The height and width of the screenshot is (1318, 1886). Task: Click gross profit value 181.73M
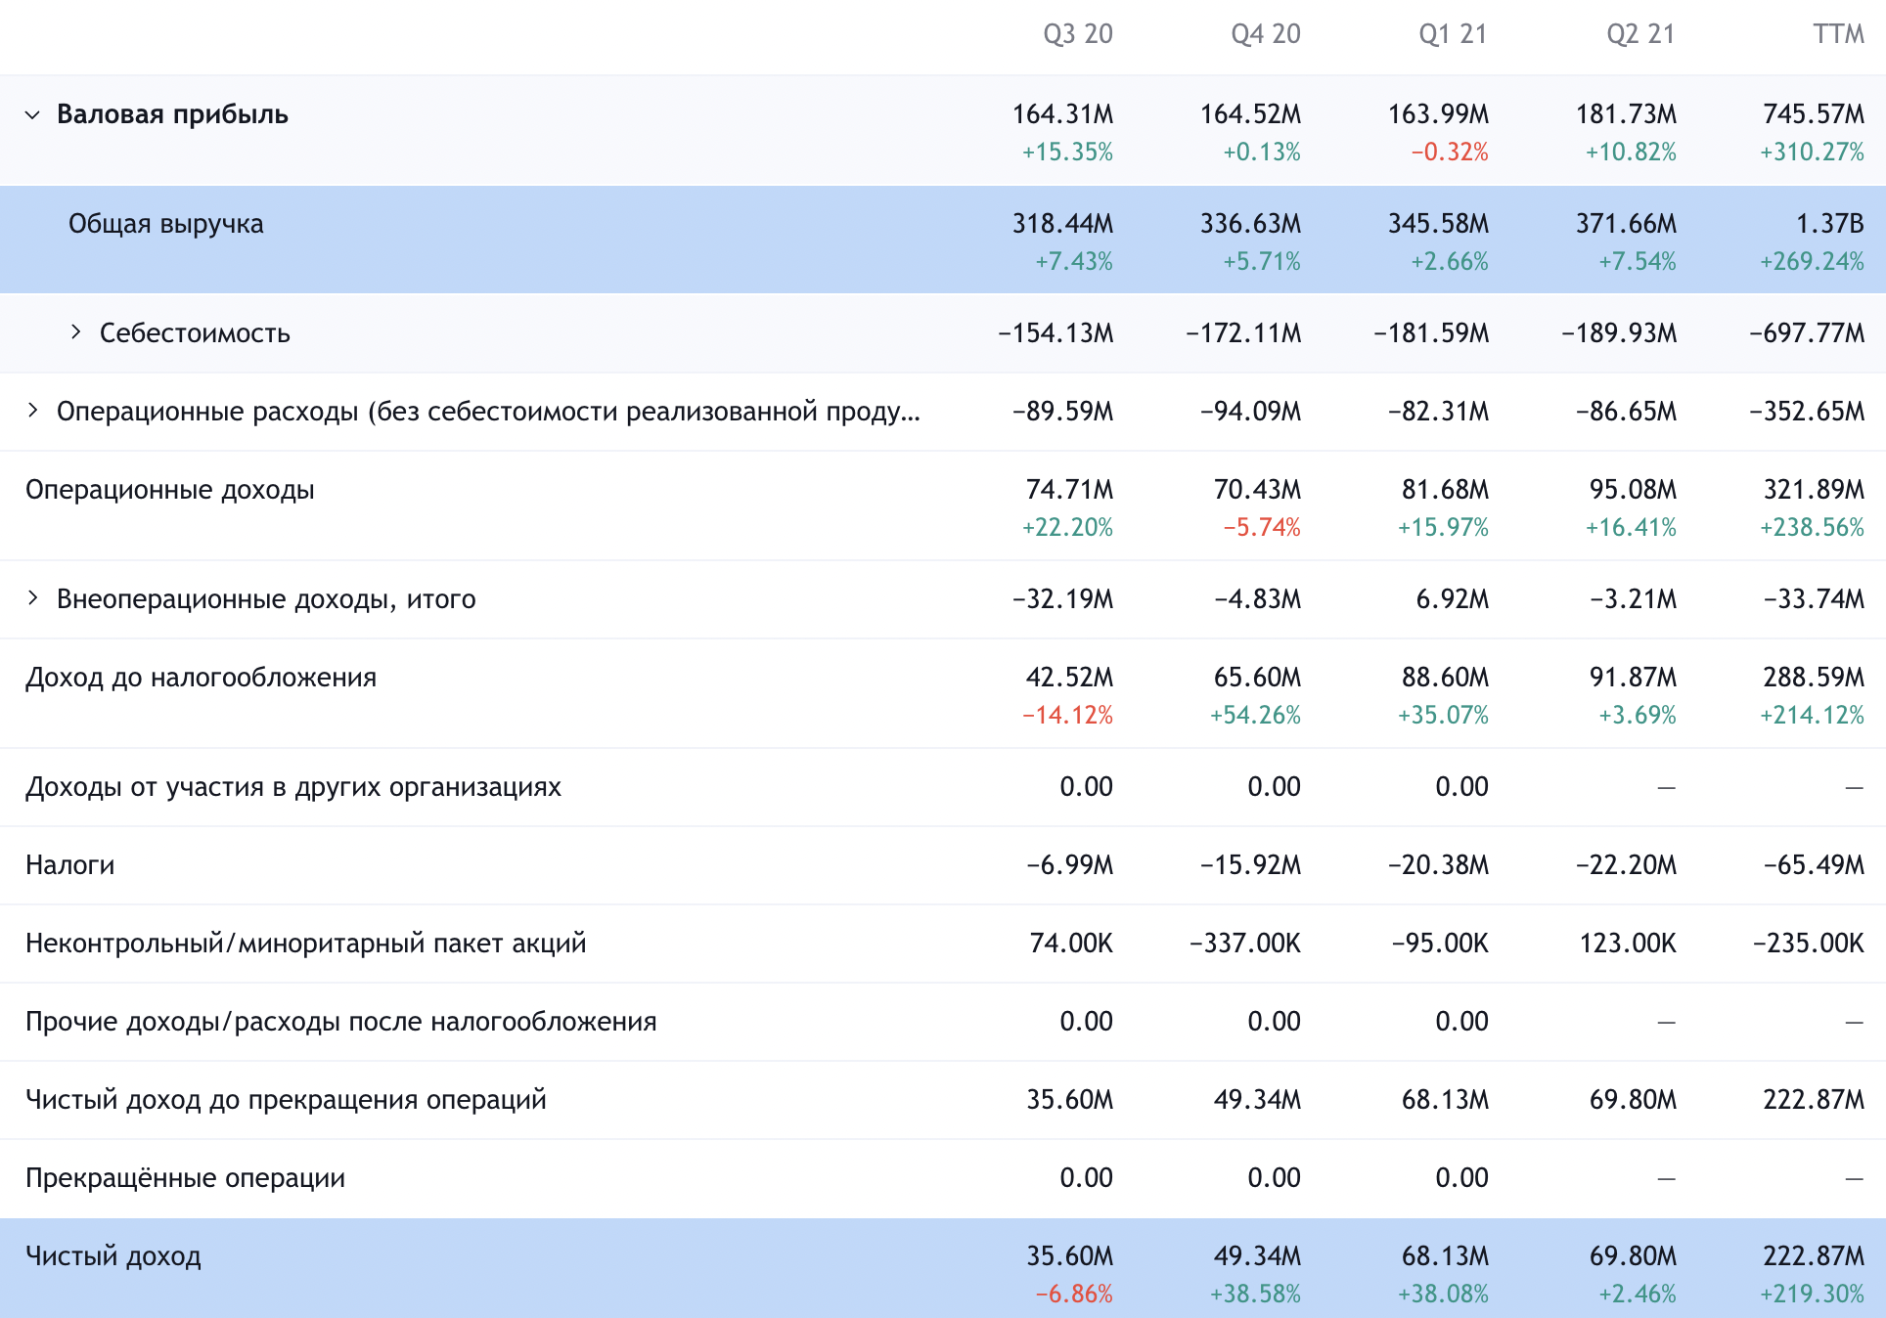1626,114
